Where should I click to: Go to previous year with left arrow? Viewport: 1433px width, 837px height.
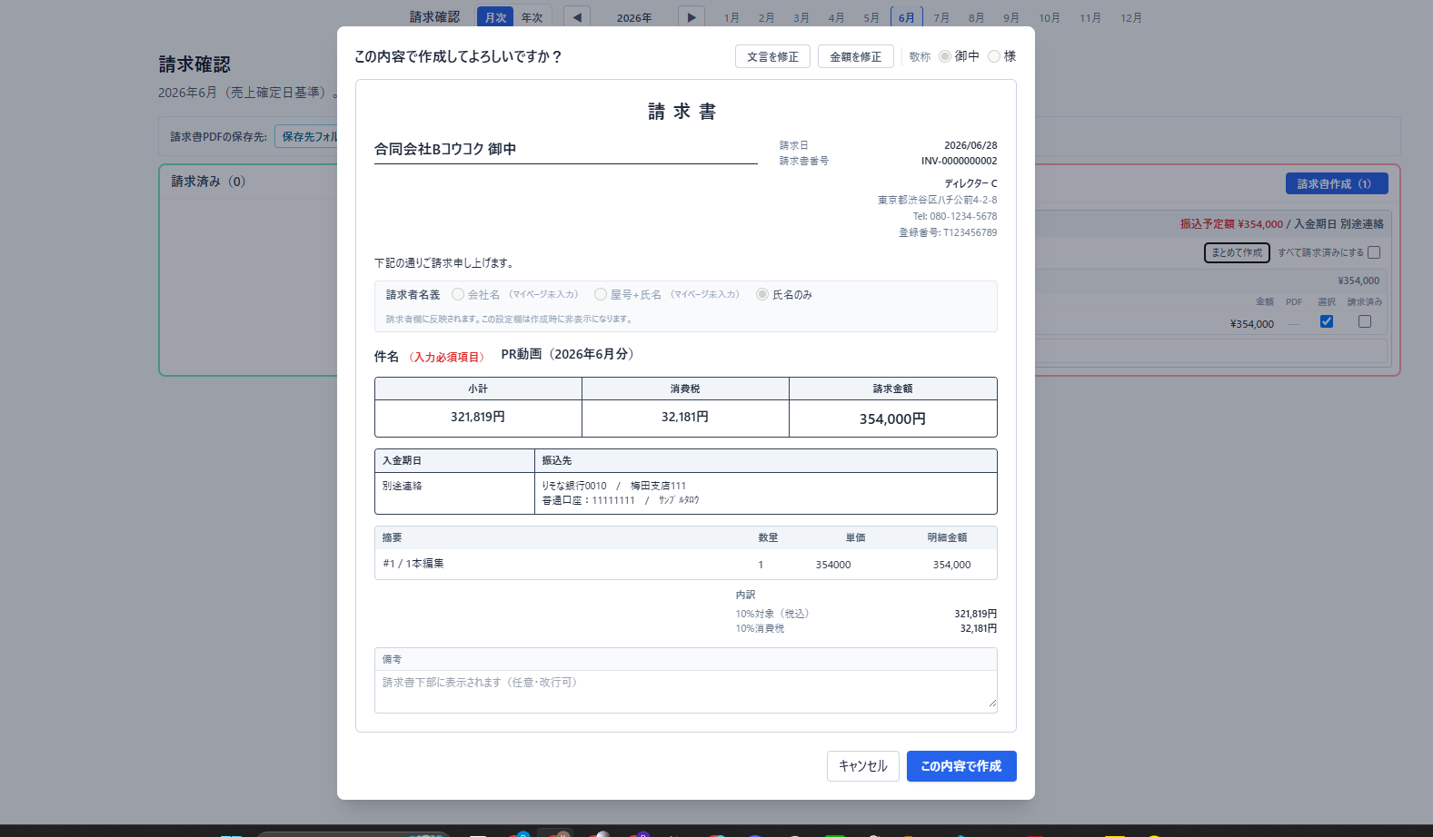577,17
